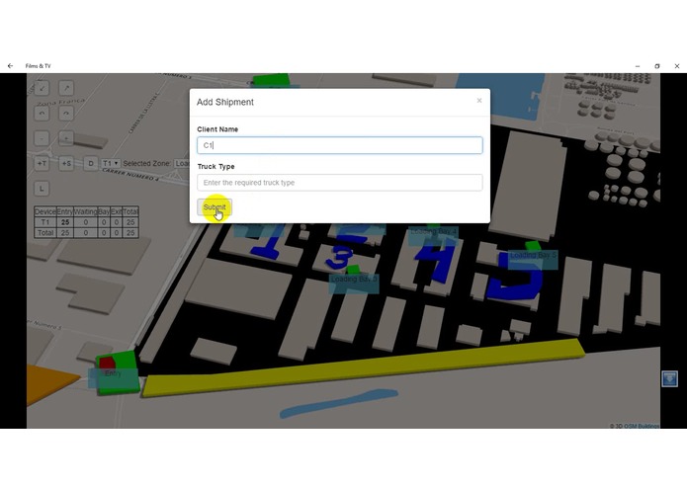The height and width of the screenshot is (488, 687).
Task: Minimize the Films & TV window
Action: click(x=638, y=66)
